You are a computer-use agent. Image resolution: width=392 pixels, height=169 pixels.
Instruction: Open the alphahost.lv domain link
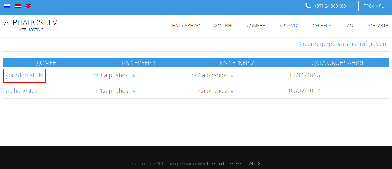tap(21, 91)
